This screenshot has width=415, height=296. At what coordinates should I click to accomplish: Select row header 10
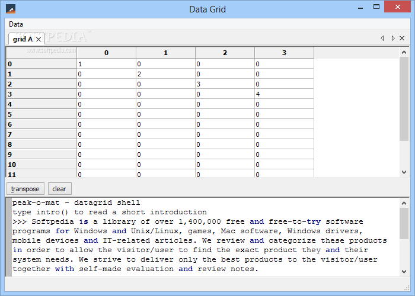[41, 165]
